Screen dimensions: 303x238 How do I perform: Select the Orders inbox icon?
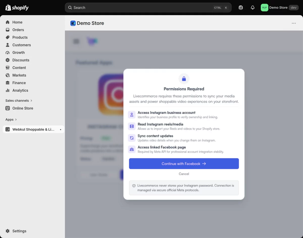coord(8,30)
